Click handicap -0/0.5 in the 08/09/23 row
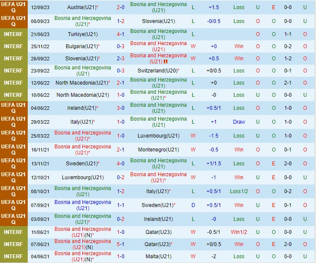Image resolution: width=316 pixels, height=263 pixels. pyautogui.click(x=214, y=21)
